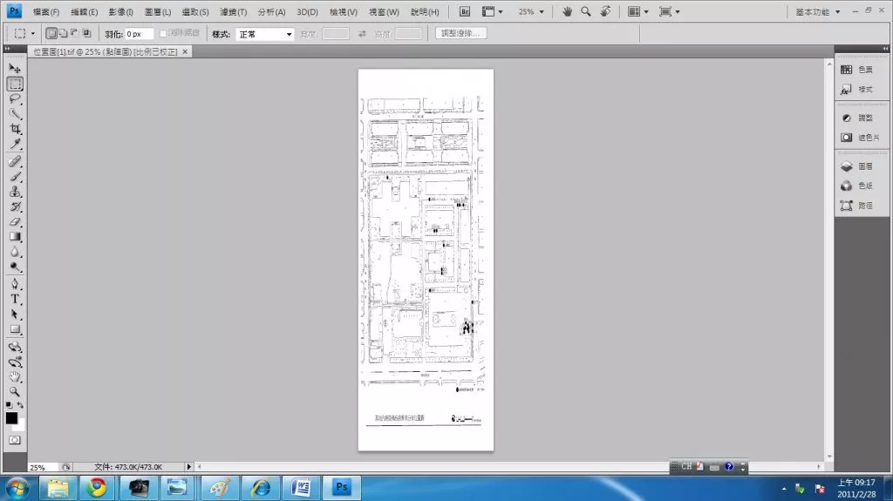Screen dimensions: 893x501
Task: Select the Brush tool
Action: tap(15, 177)
